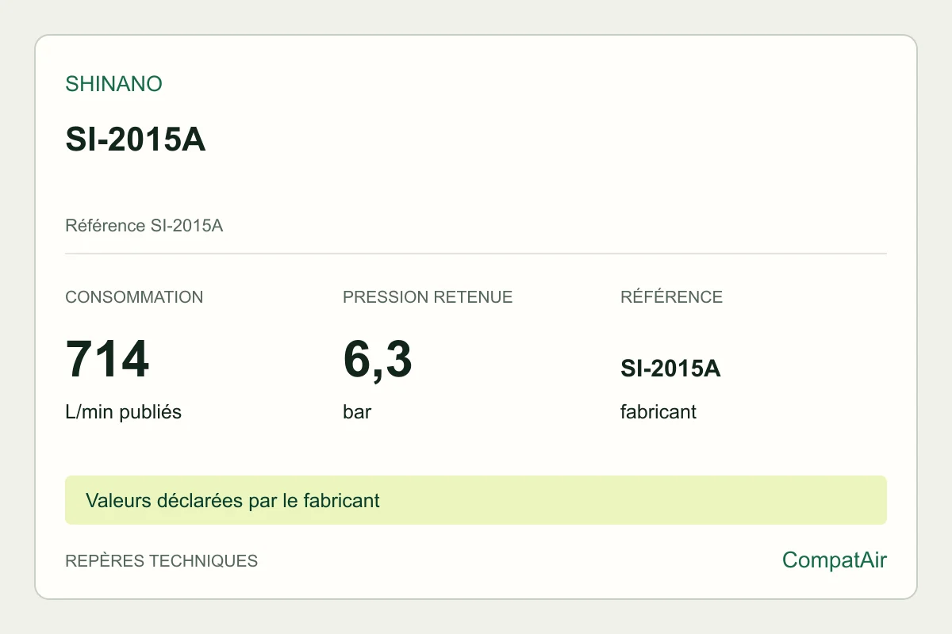Image resolution: width=952 pixels, height=634 pixels.
Task: Click the CONSOMMATION column label
Action: point(134,297)
